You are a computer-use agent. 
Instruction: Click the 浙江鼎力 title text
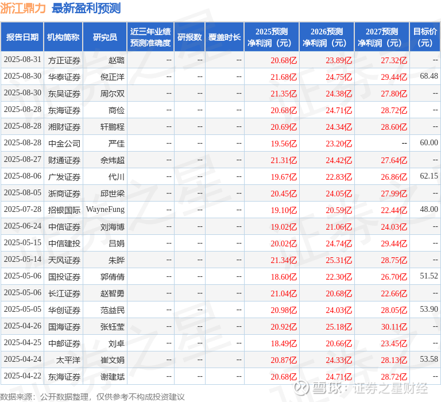23,8
